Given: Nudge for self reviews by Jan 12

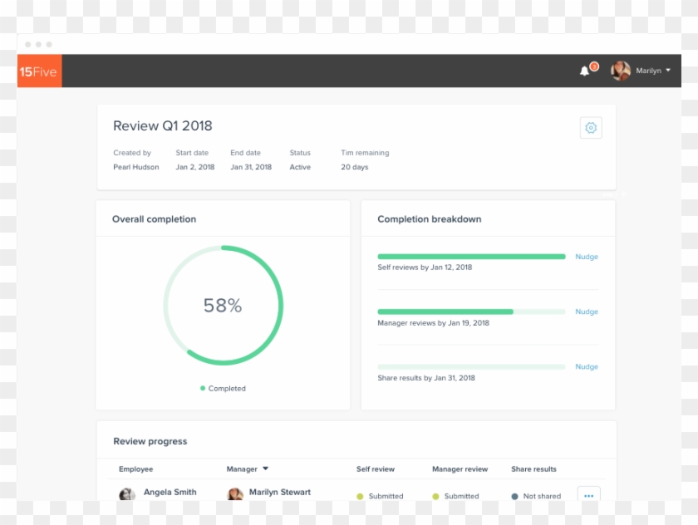Looking at the screenshot, I should click(x=587, y=257).
